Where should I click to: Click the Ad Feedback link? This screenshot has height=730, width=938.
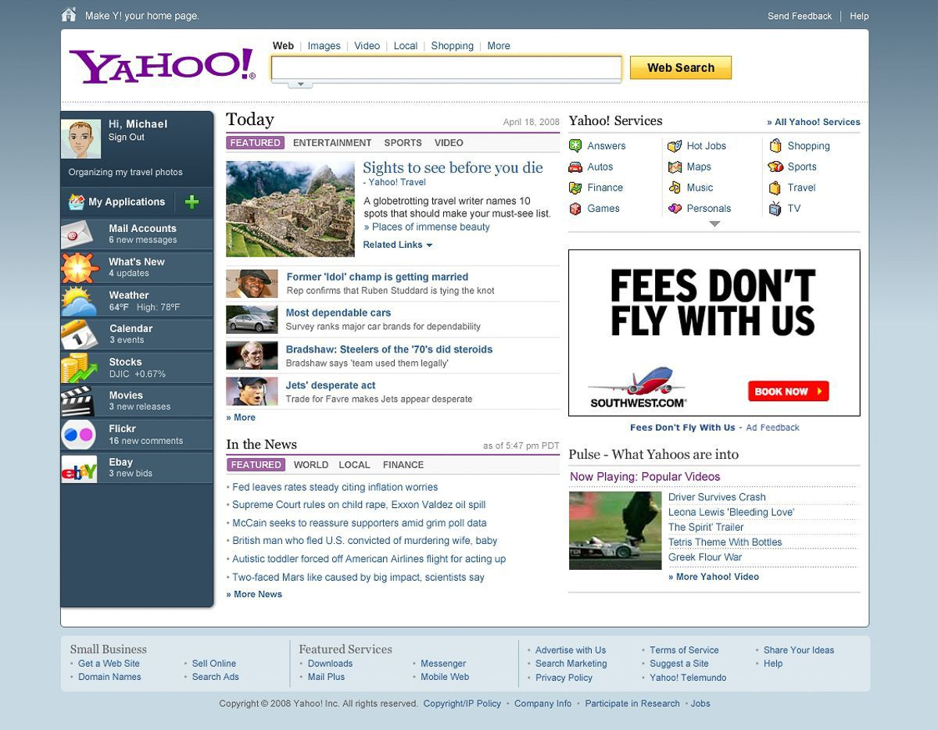[772, 428]
